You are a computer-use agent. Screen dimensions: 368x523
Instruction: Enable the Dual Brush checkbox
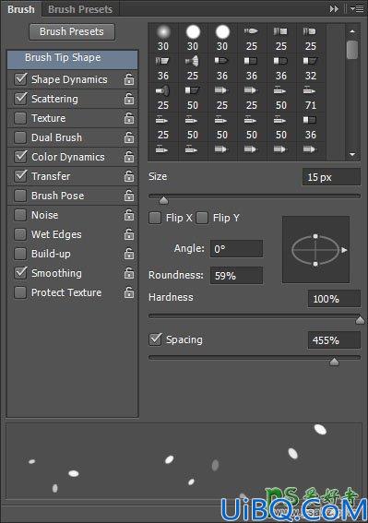20,137
